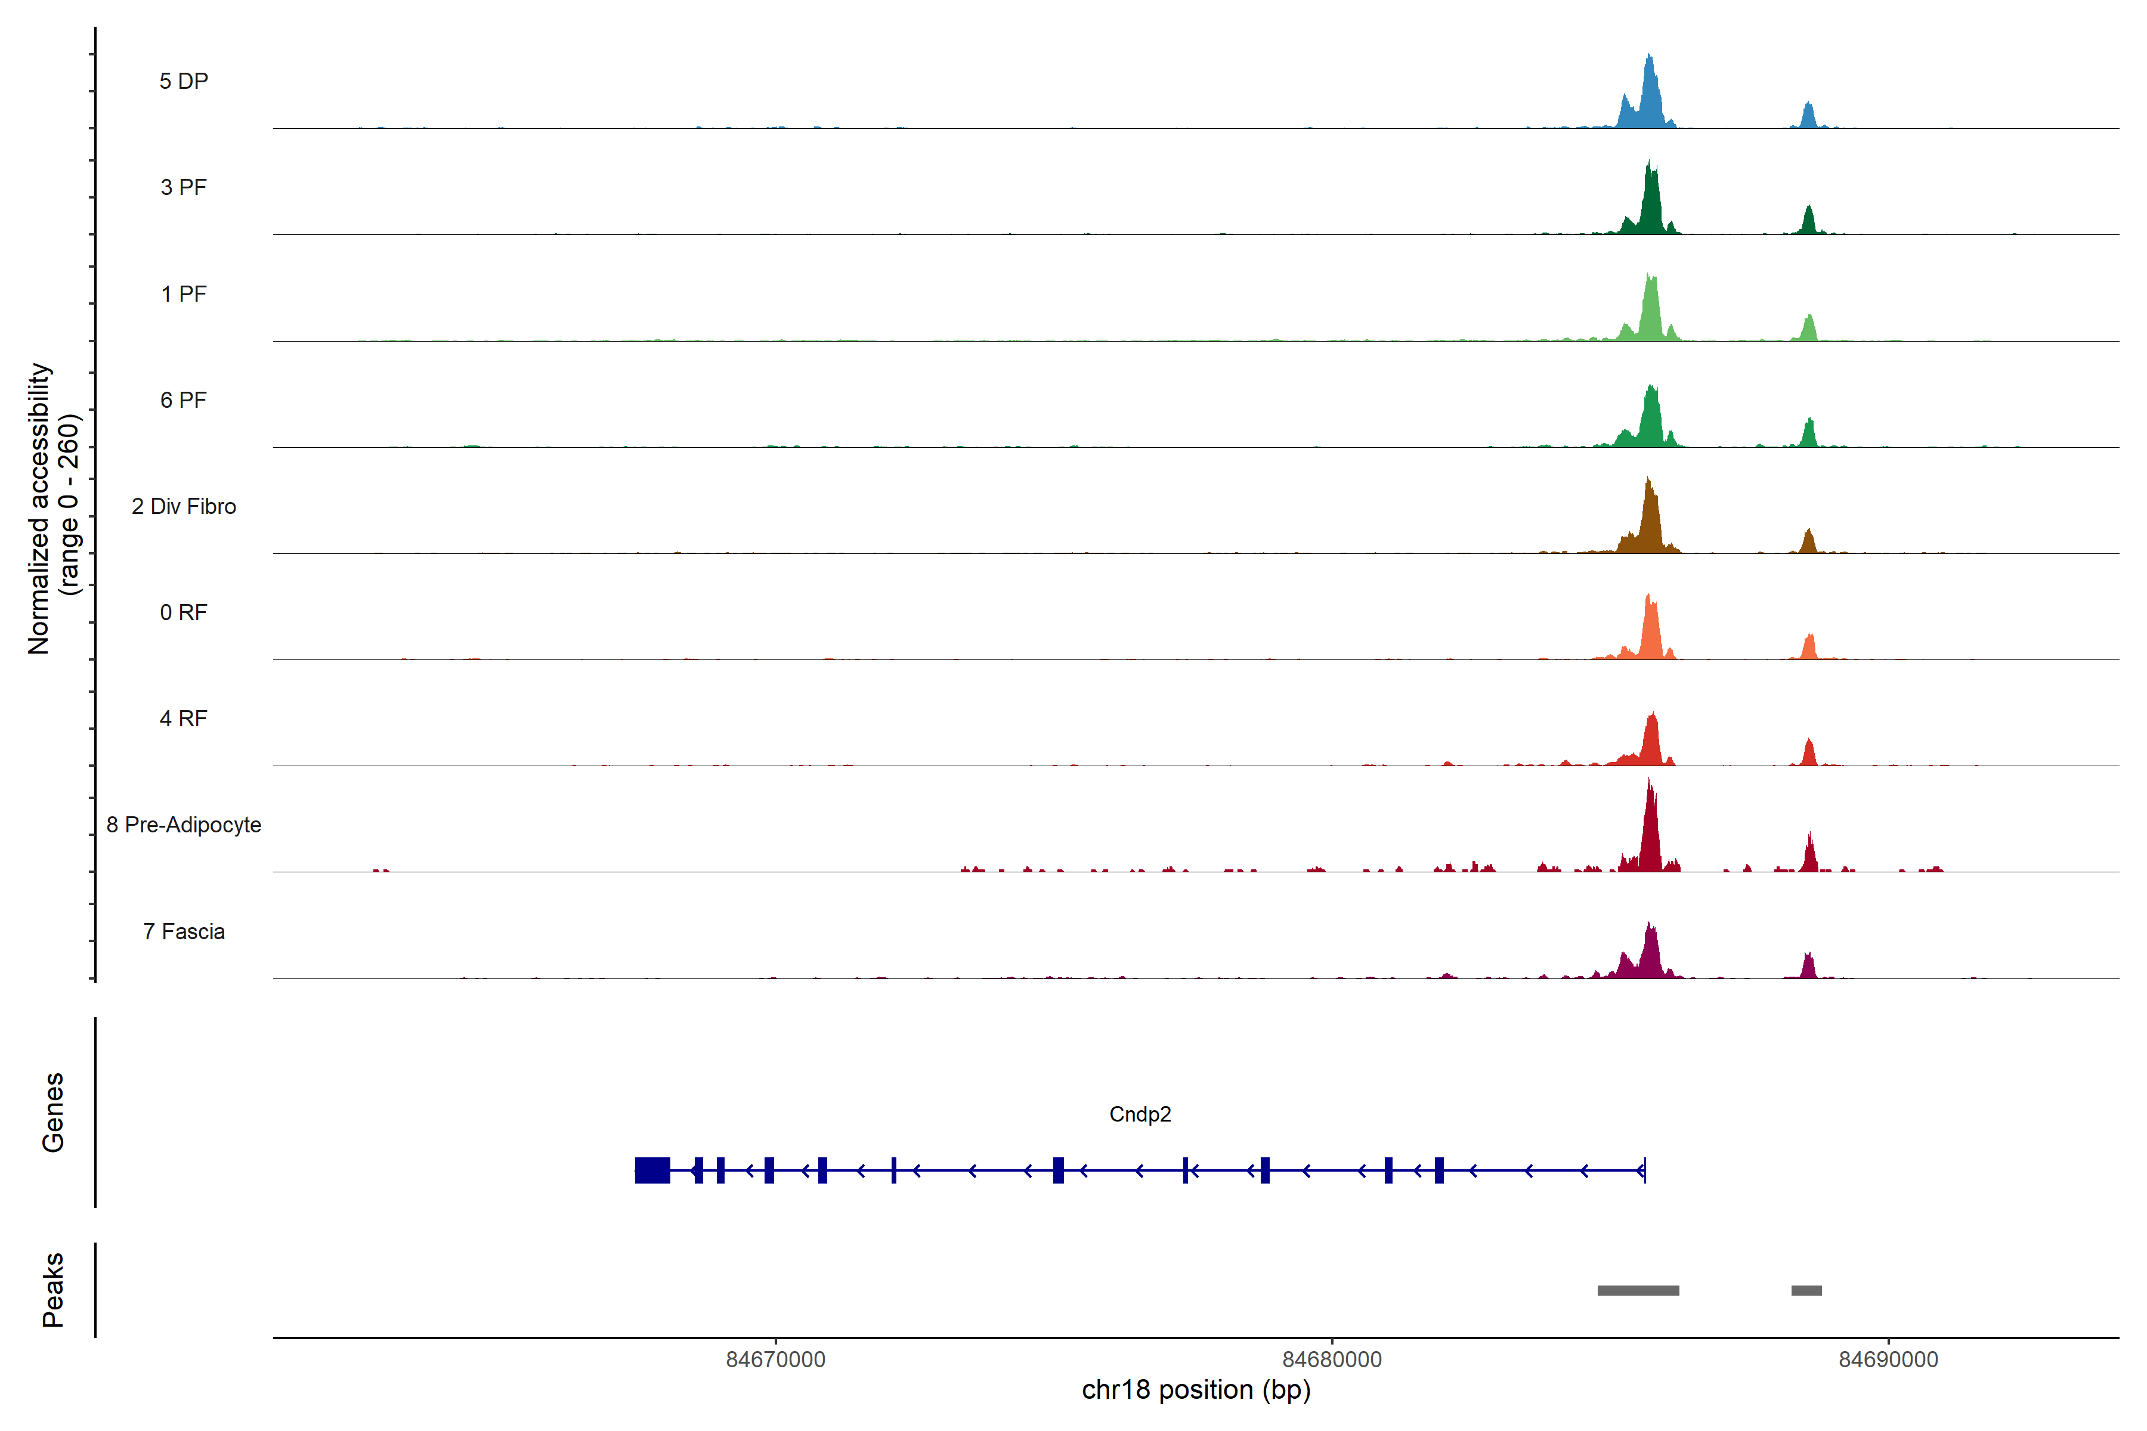Select the 0 RF track label
This screenshot has width=2147, height=1431.
click(x=184, y=612)
